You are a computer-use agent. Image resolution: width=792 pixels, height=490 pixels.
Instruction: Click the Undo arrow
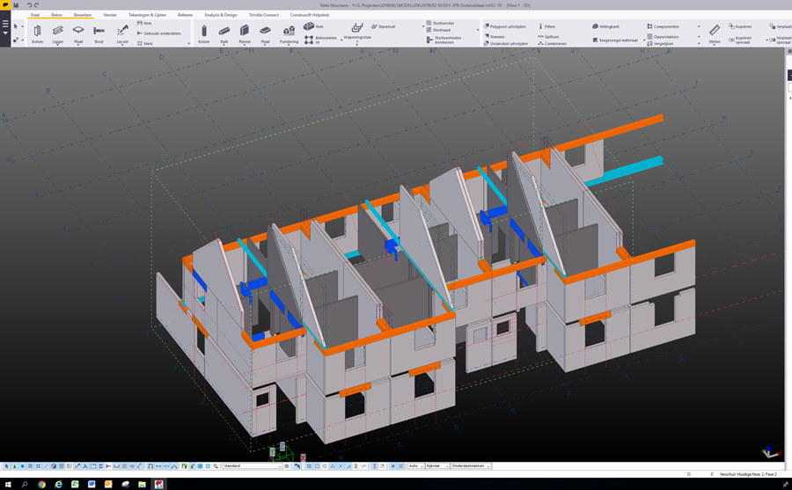click(x=29, y=5)
